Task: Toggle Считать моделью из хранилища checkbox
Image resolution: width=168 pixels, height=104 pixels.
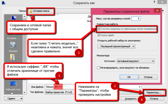Action: 99,29
